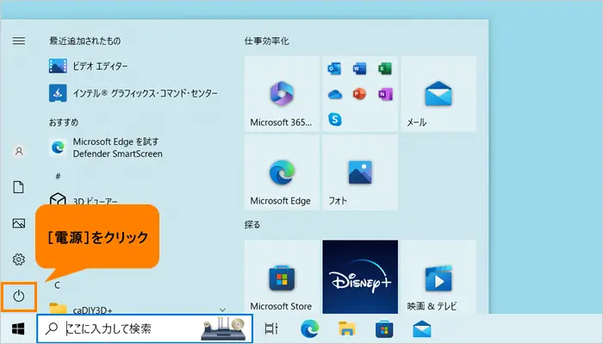This screenshot has height=344, width=603.
Task: Jump to apps via the # letter header
Action: [x=58, y=176]
